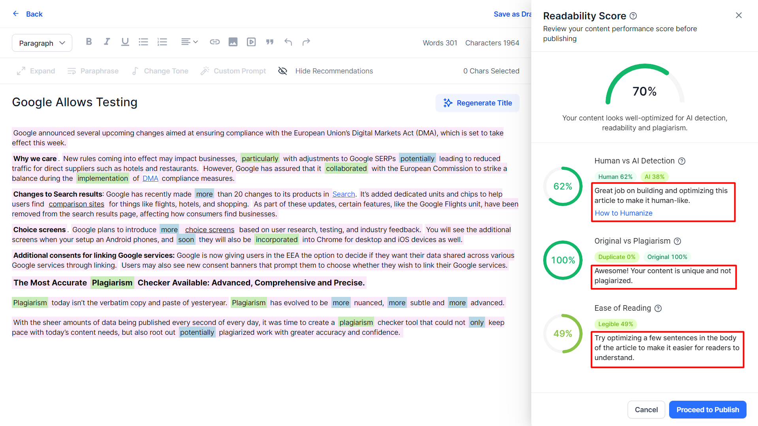Click the Change Tone tool
This screenshot has width=758, height=426.
pos(160,71)
